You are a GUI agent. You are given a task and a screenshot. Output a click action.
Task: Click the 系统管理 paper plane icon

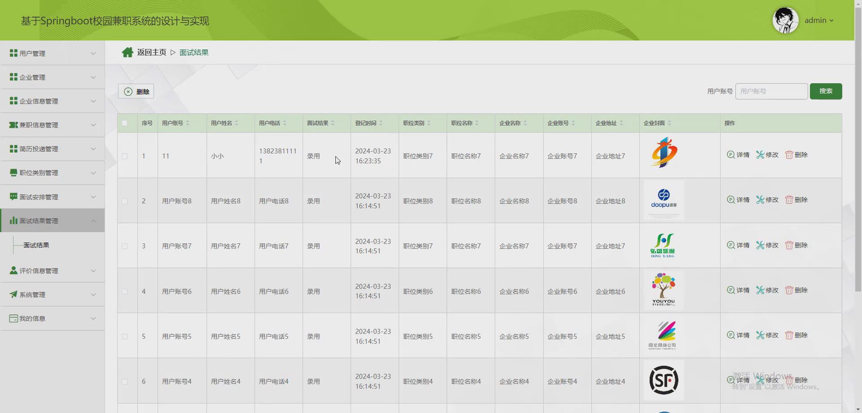[x=13, y=294]
